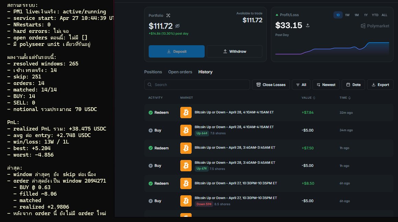Click 'resolved windows: 265' terminal line

(x=43, y=63)
